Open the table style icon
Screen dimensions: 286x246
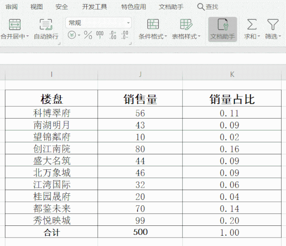pos(186,24)
